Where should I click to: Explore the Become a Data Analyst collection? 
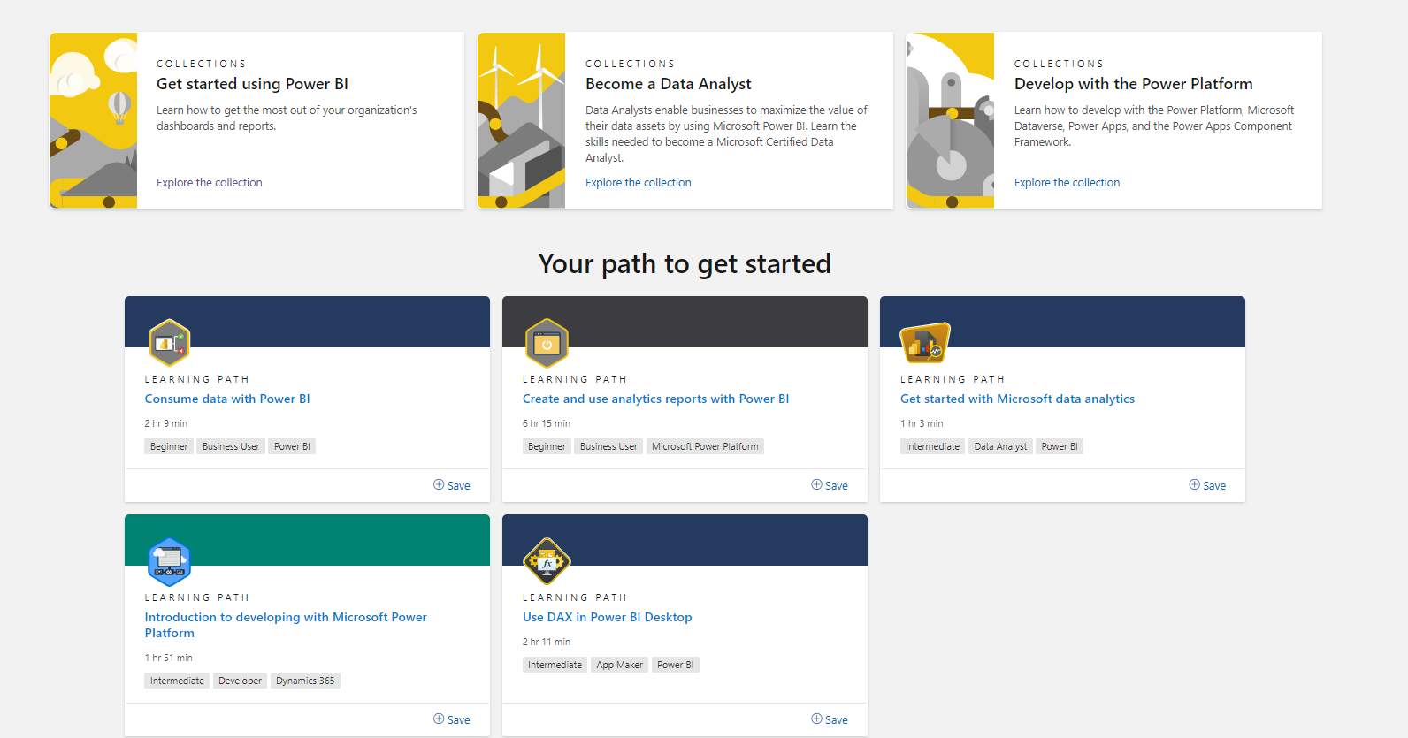pyautogui.click(x=639, y=183)
